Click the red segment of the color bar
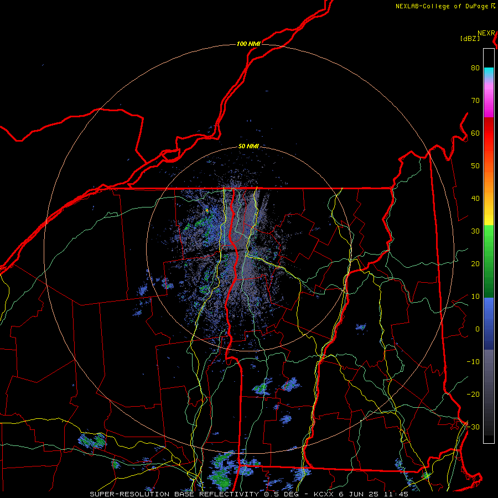This screenshot has width=498, height=498. coord(489,133)
